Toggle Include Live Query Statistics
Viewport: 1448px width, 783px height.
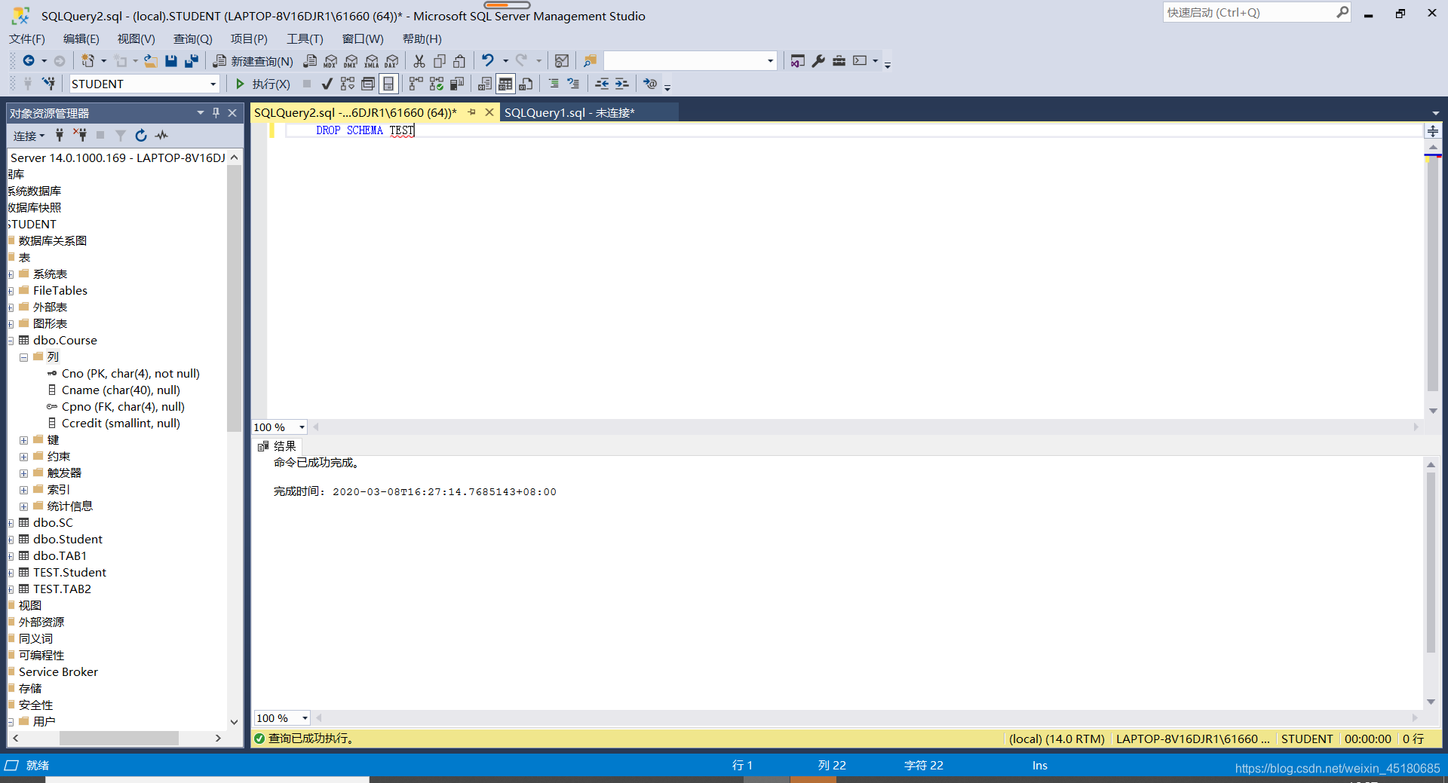pyautogui.click(x=436, y=84)
